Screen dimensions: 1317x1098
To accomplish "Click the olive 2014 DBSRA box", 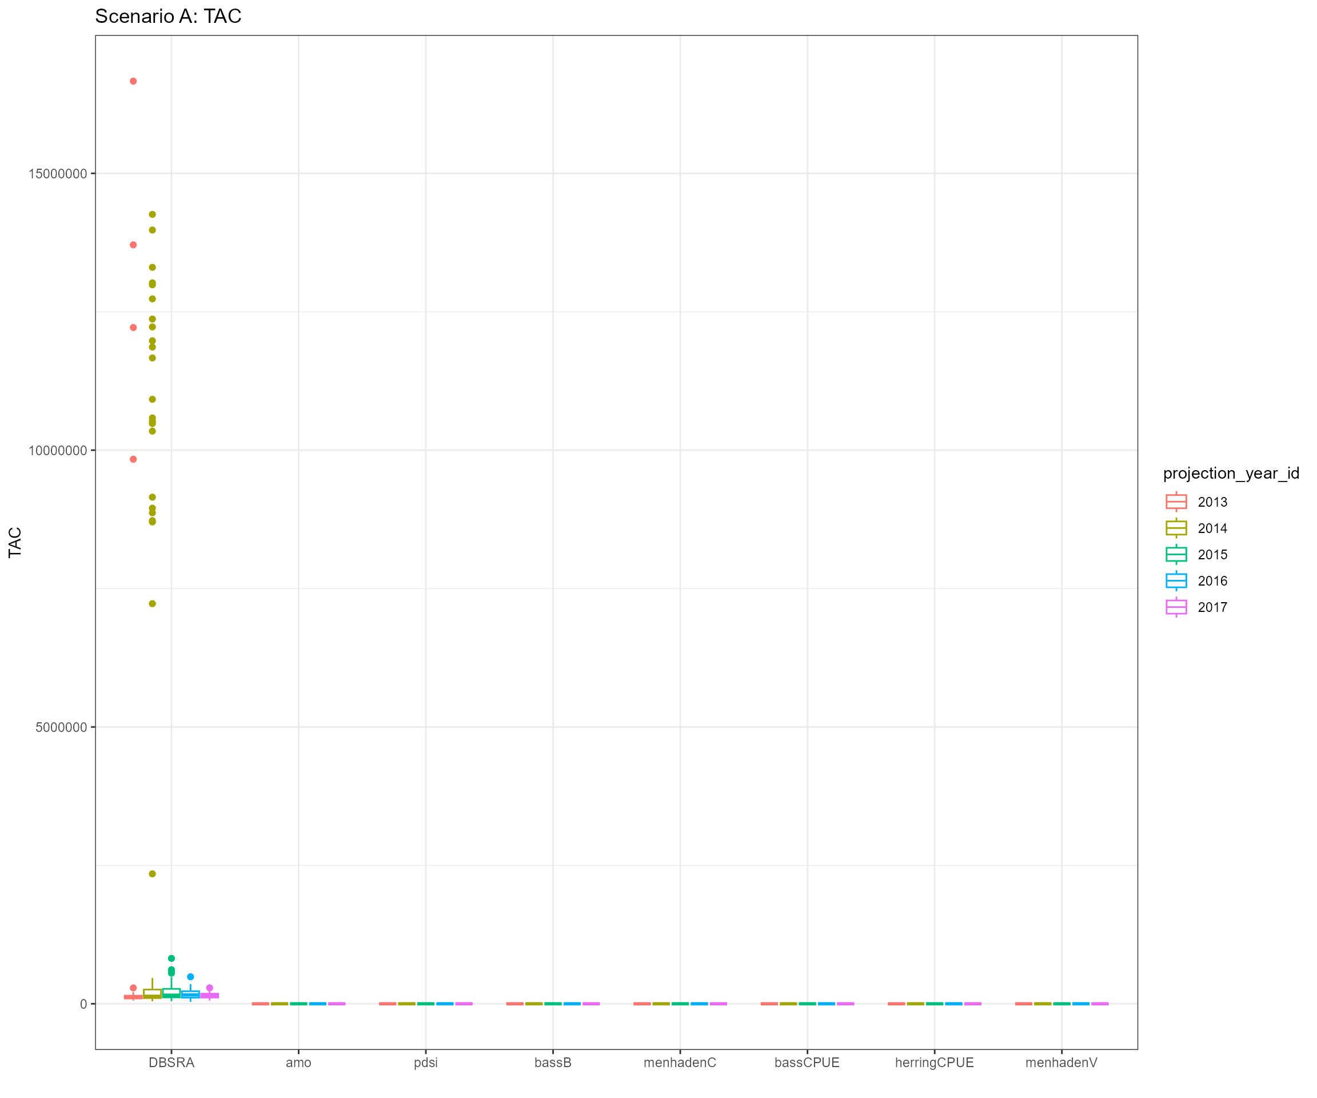I will click(153, 994).
